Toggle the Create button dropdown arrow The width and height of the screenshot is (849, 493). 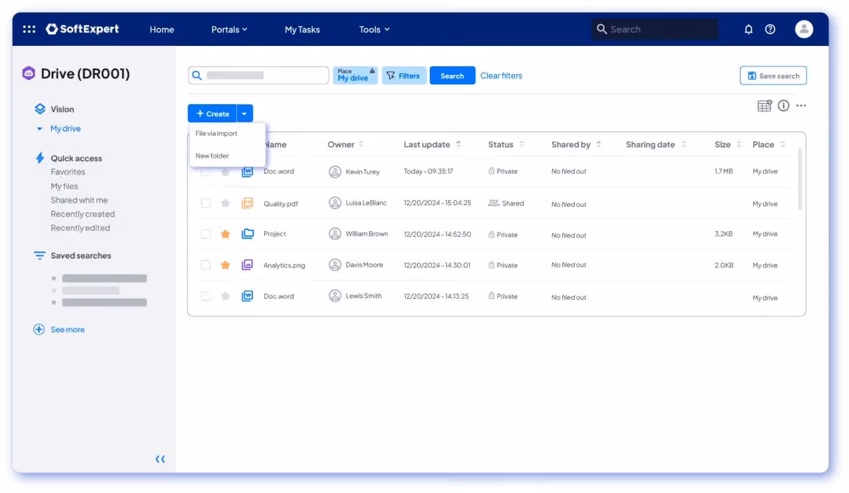(x=245, y=114)
